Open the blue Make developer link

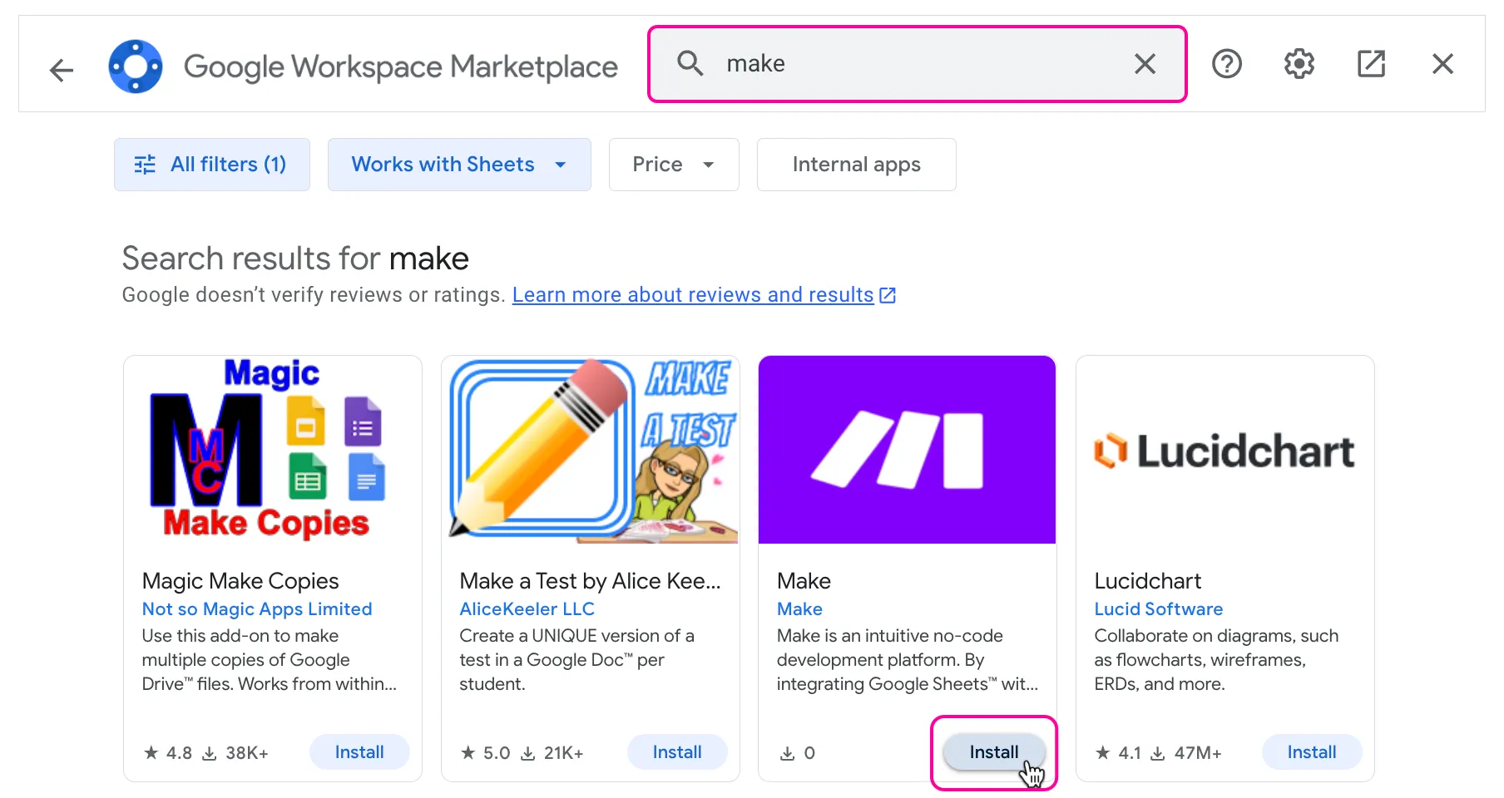[799, 609]
